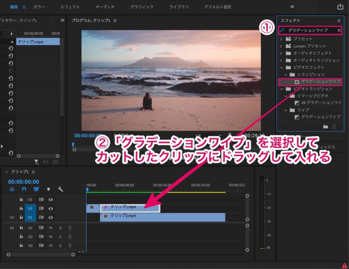Image resolution: width=349 pixels, height=269 pixels.
Task: Switch to the オーディオ workspace
Action: 105,7
